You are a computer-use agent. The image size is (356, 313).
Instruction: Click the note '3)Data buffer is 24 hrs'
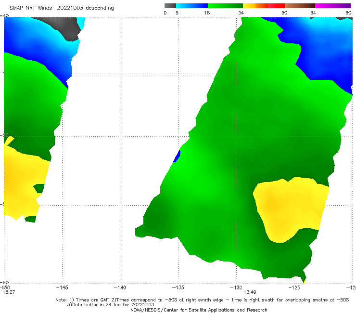click(111, 305)
